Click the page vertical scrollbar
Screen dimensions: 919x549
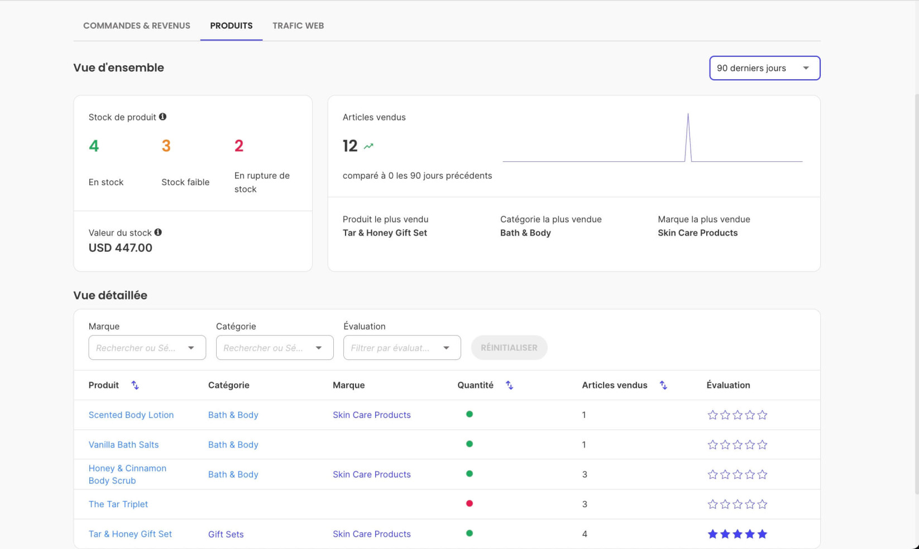(x=916, y=295)
